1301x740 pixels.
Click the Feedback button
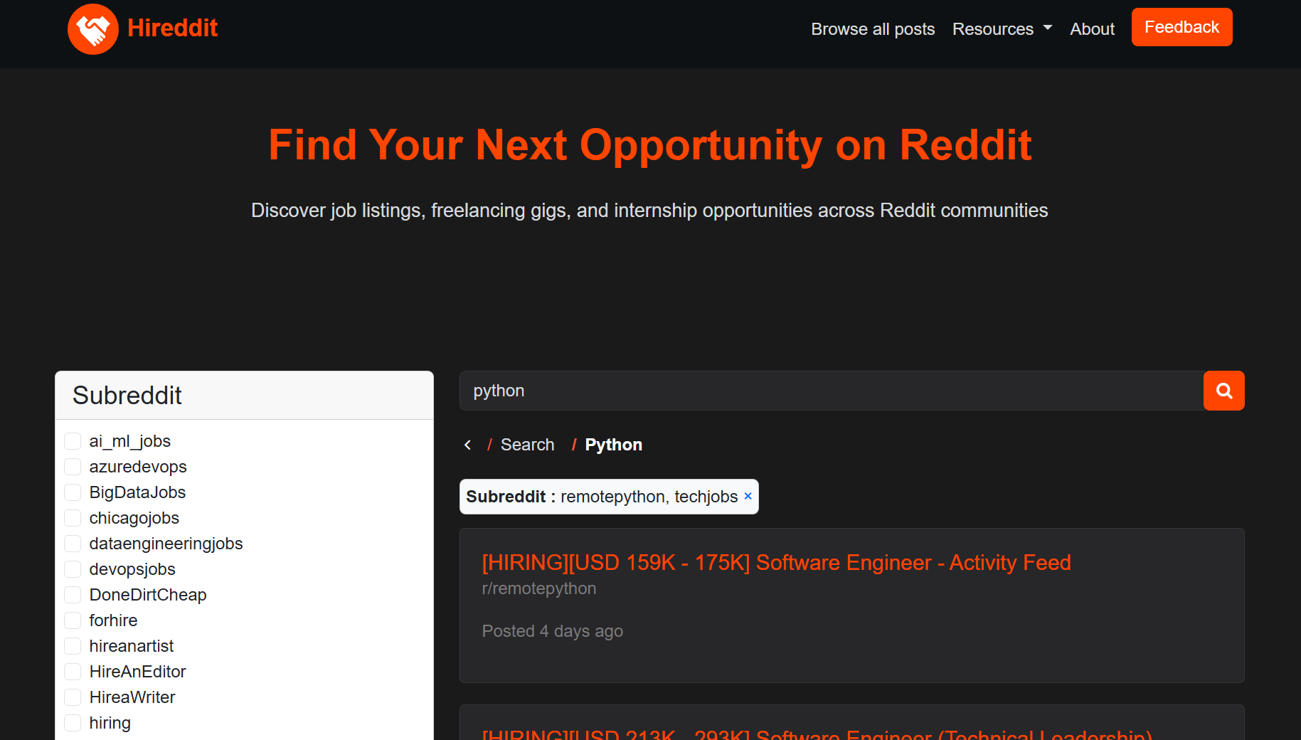tap(1181, 27)
